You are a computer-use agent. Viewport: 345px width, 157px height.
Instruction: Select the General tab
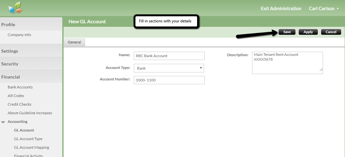74,42
